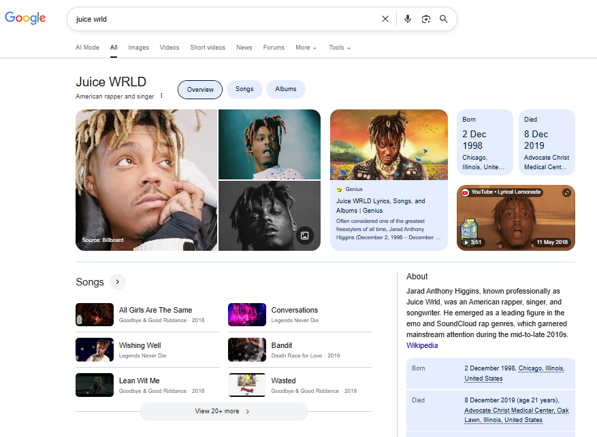Screen dimensions: 597x437
Task: Click the Juice WRLD panel title
Action: click(111, 82)
